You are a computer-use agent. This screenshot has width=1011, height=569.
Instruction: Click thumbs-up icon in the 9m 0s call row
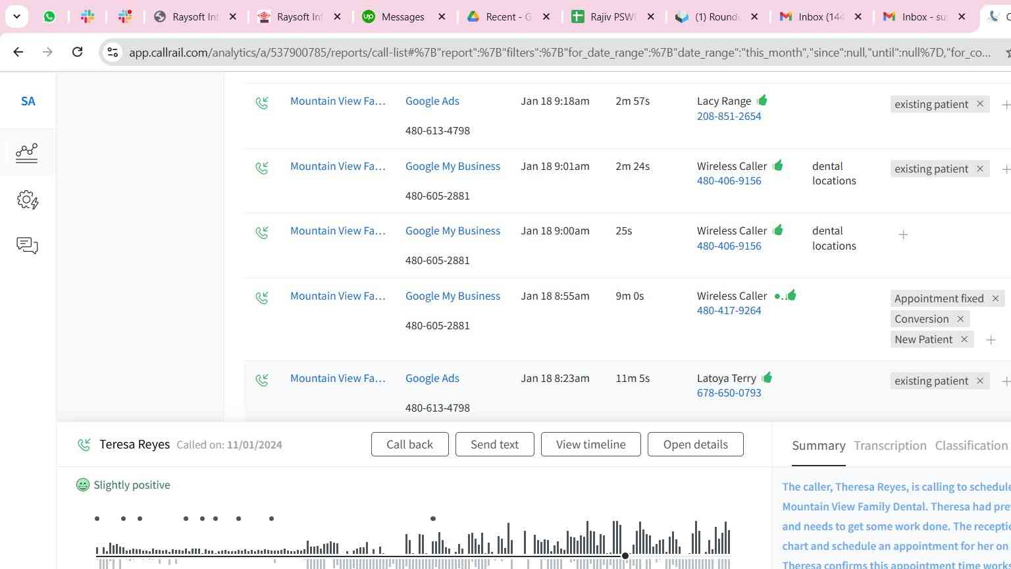click(791, 295)
